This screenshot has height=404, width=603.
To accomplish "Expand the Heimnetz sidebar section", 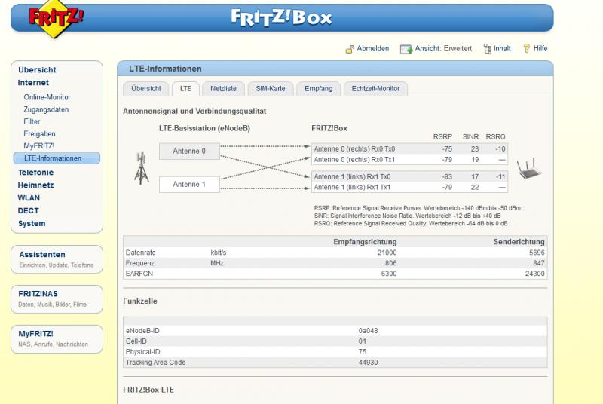I will [x=35, y=185].
